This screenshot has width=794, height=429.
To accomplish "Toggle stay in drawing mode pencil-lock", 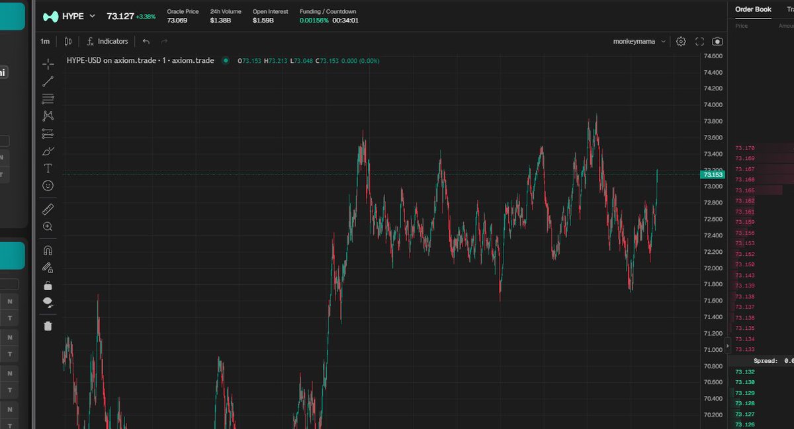I will coord(48,268).
